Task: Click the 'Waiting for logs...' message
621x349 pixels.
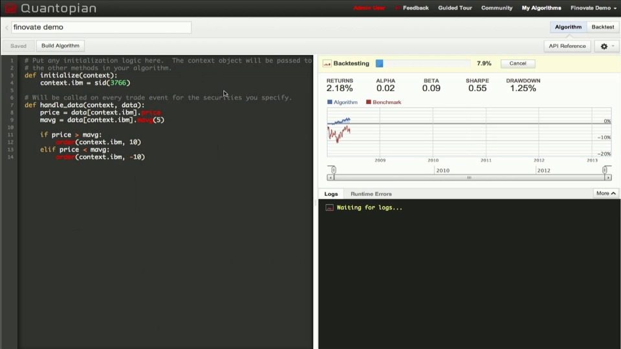Action: [x=369, y=207]
